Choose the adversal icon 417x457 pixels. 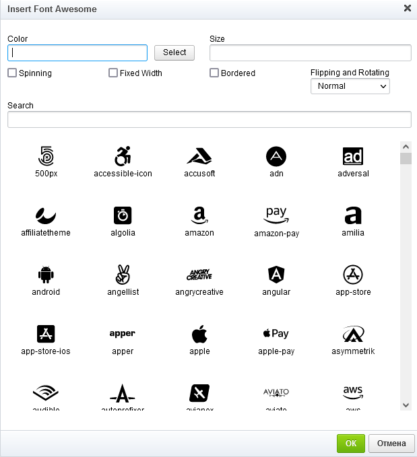coord(353,157)
